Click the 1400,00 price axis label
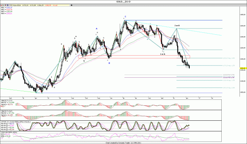This screenshot has width=247, height=144. (243, 15)
